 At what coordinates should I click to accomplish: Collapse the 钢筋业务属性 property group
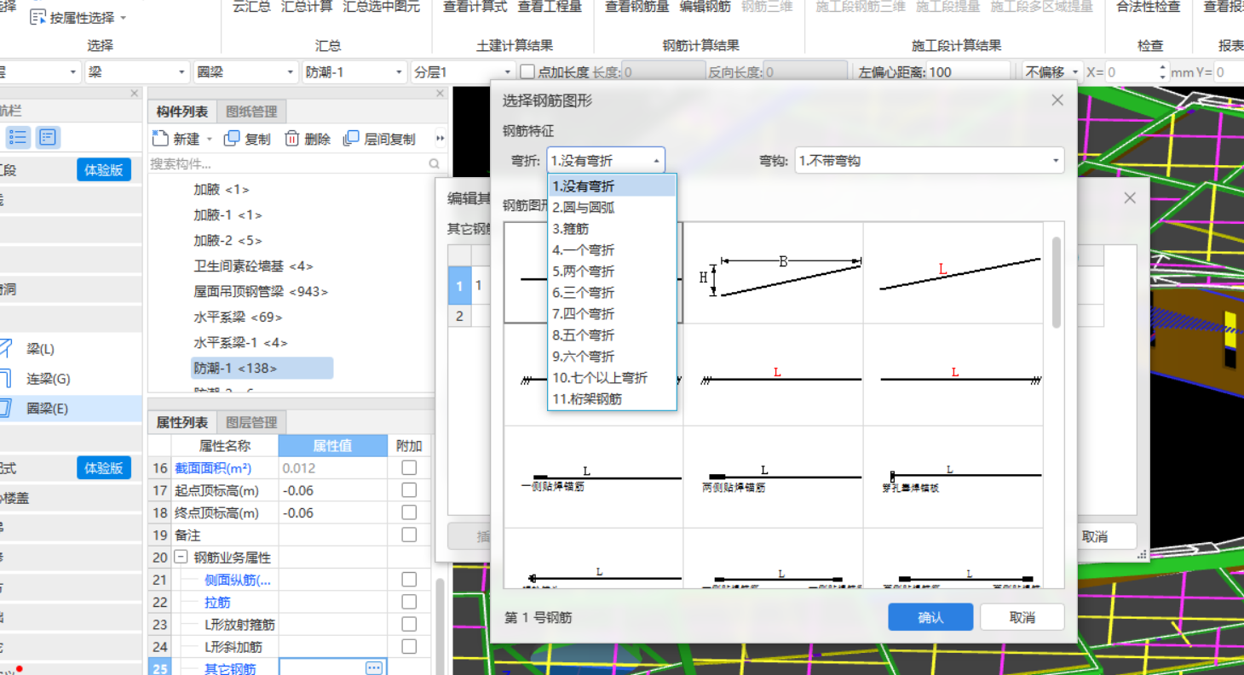(181, 558)
